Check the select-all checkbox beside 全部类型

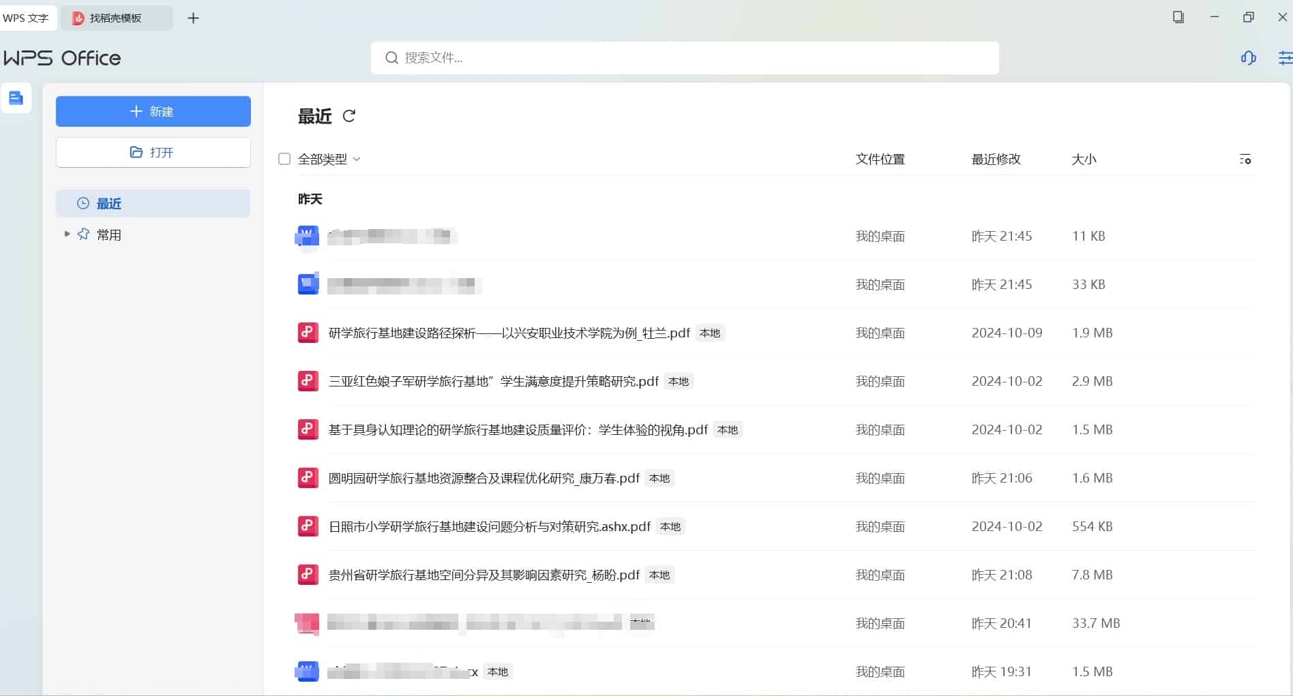point(284,158)
